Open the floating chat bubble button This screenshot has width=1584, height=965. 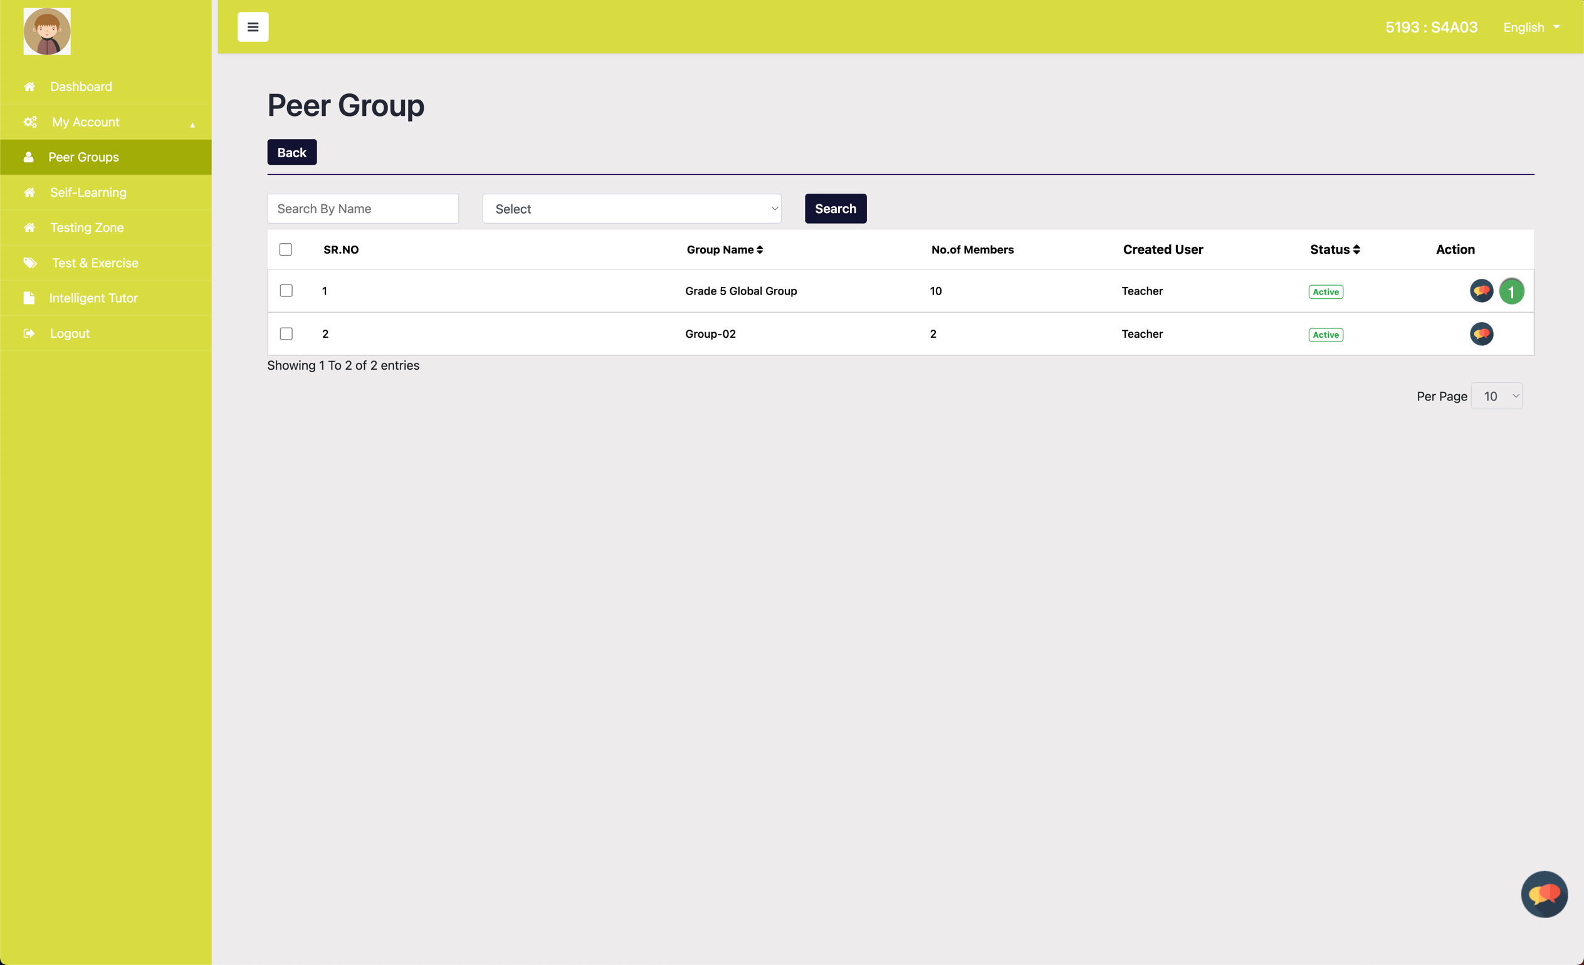click(x=1544, y=894)
